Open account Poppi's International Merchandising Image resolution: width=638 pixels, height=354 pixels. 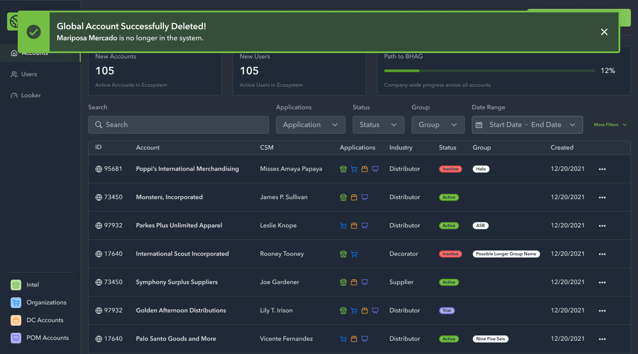coord(187,169)
